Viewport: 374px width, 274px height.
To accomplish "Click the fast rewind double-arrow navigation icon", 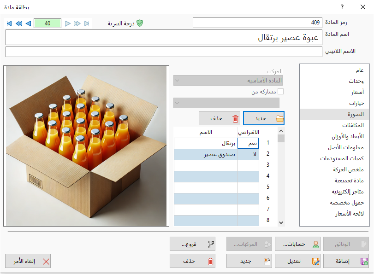I will click(x=19, y=23).
